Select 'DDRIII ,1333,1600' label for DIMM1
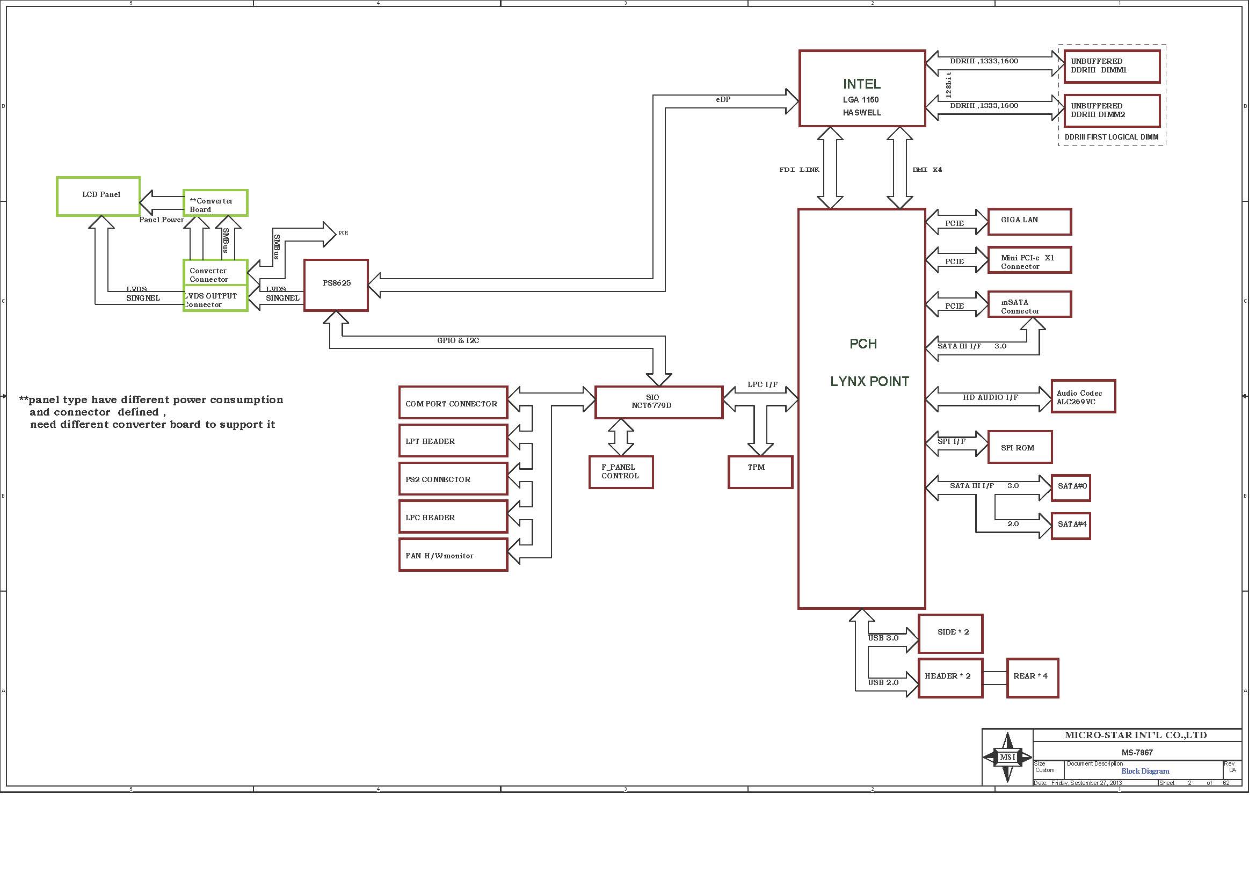The height and width of the screenshot is (888, 1256). 984,61
